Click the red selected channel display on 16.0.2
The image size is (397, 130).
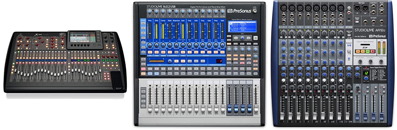click(219, 61)
